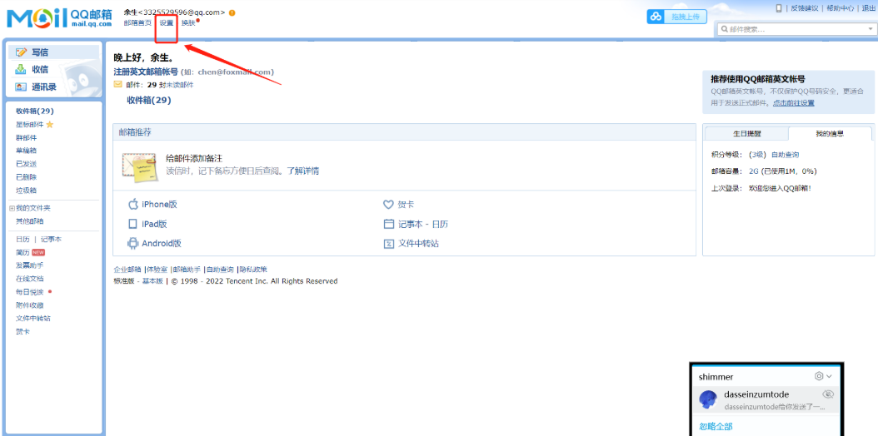Viewport: 878px width, 436px height.
Task: Open 换肤 skin change option
Action: click(189, 23)
